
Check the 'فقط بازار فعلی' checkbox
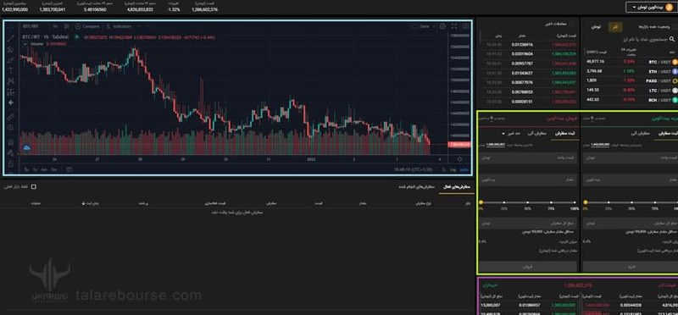tap(34, 186)
